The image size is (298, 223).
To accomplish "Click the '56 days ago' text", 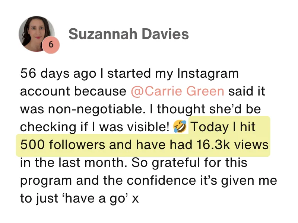I will [x=58, y=74].
